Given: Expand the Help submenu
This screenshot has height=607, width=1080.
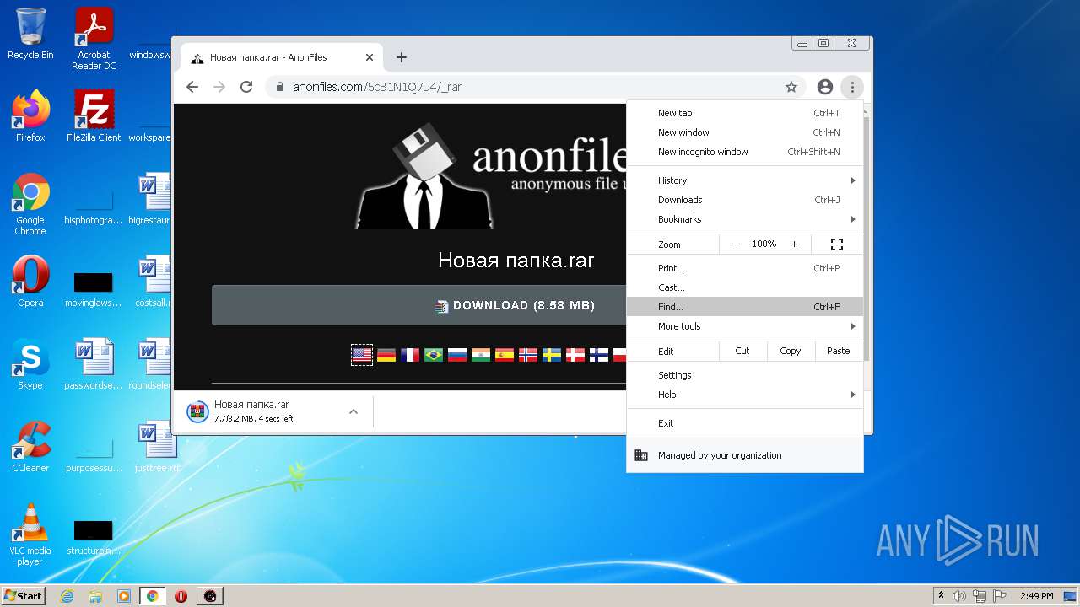Looking at the screenshot, I should point(745,395).
